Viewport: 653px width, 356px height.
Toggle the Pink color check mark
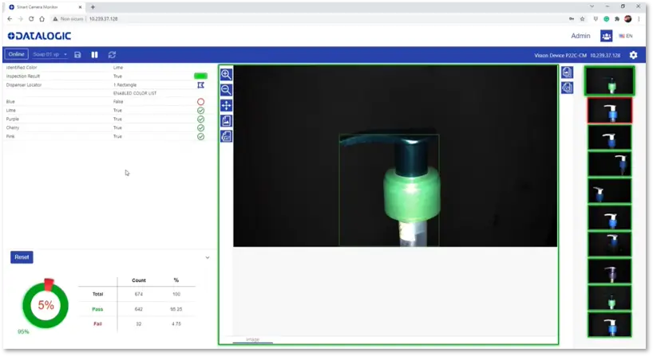click(200, 137)
